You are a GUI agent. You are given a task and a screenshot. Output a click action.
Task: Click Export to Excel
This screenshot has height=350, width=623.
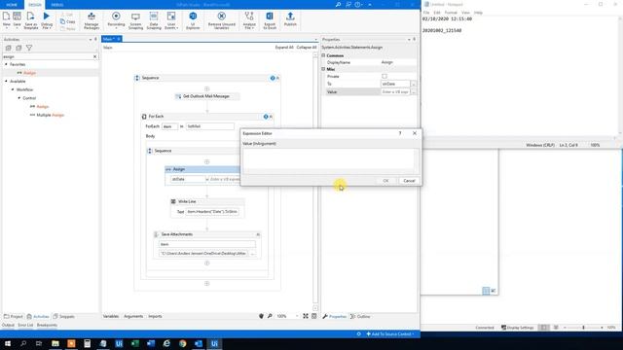(270, 19)
